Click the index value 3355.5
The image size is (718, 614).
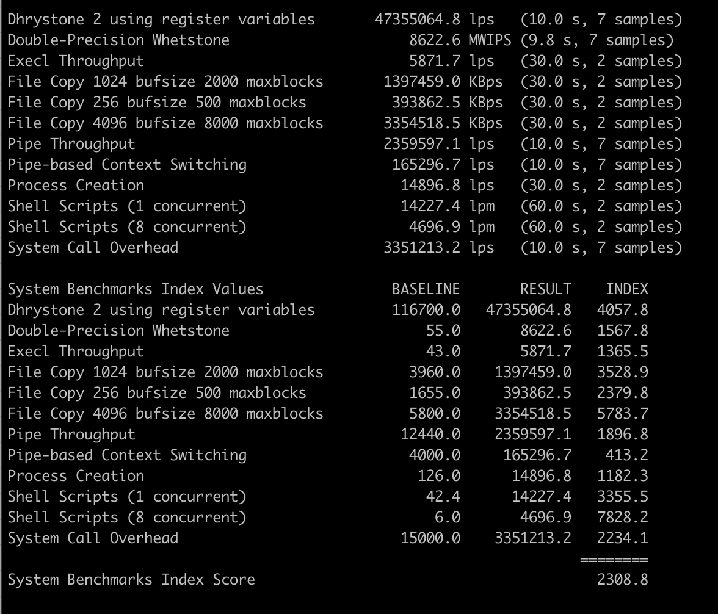point(623,496)
